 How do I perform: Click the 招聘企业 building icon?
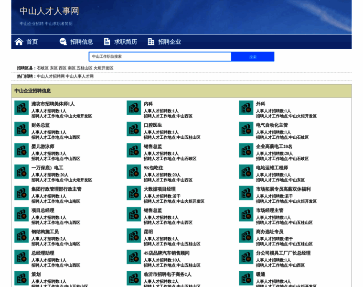click(x=151, y=42)
